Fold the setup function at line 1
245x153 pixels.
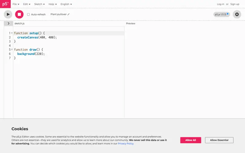(x=12, y=33)
